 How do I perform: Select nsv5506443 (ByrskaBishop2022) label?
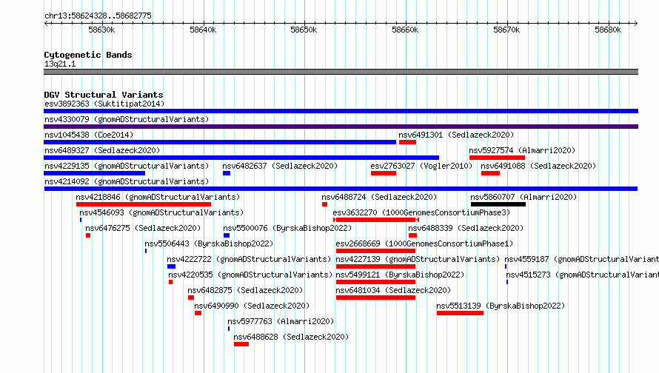tap(209, 243)
